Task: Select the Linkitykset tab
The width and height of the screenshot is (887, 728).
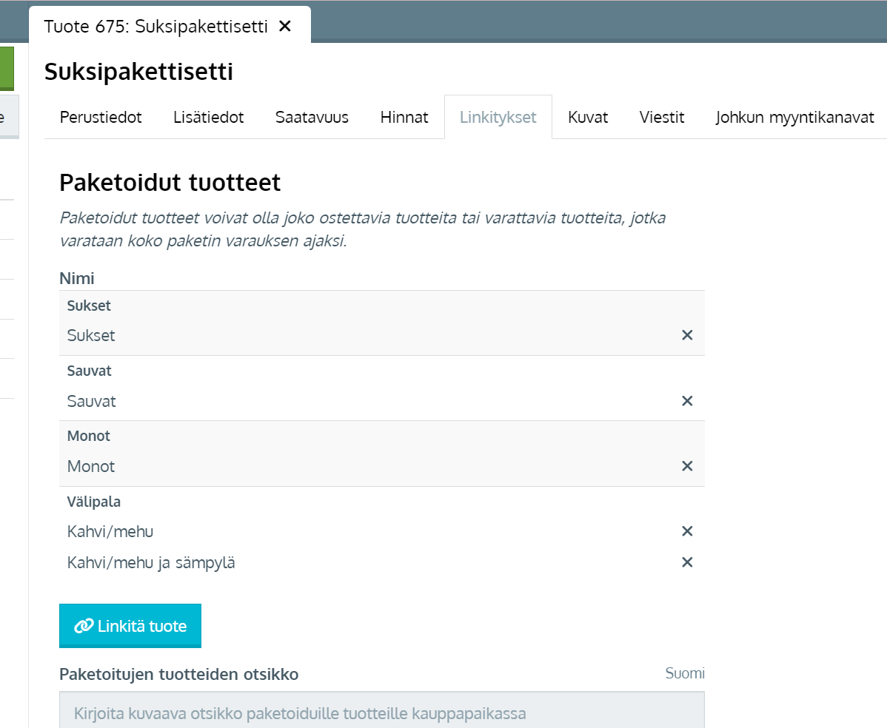Action: [x=498, y=117]
